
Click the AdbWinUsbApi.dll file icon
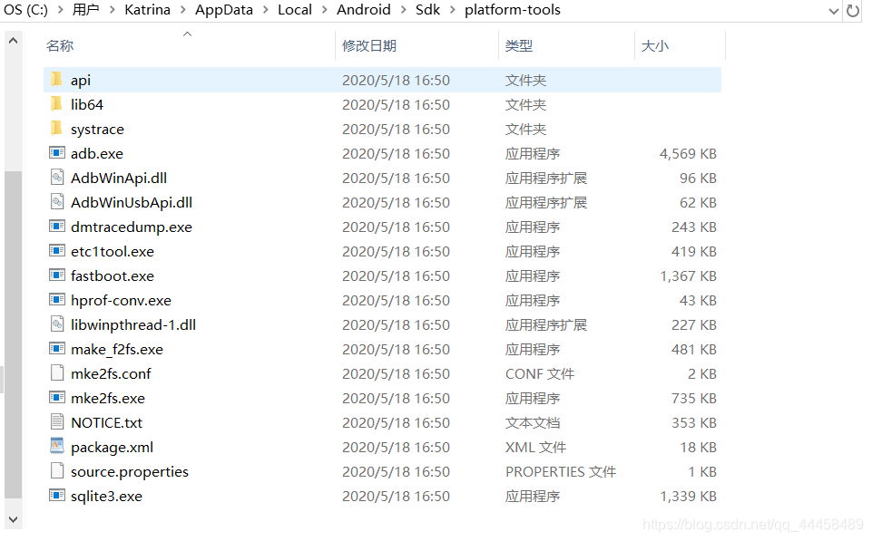tap(57, 201)
